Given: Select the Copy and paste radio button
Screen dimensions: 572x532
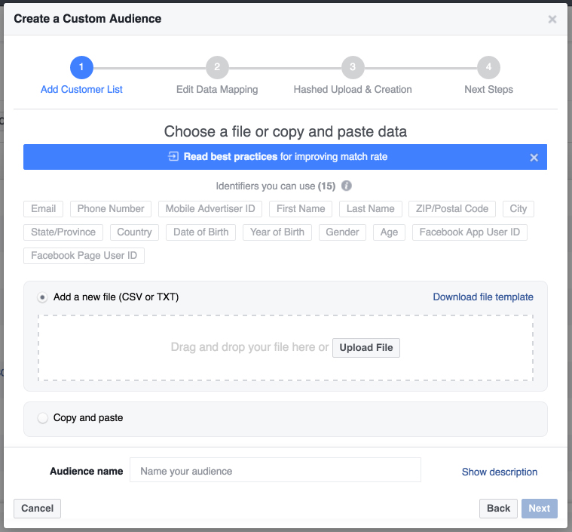Looking at the screenshot, I should point(42,418).
